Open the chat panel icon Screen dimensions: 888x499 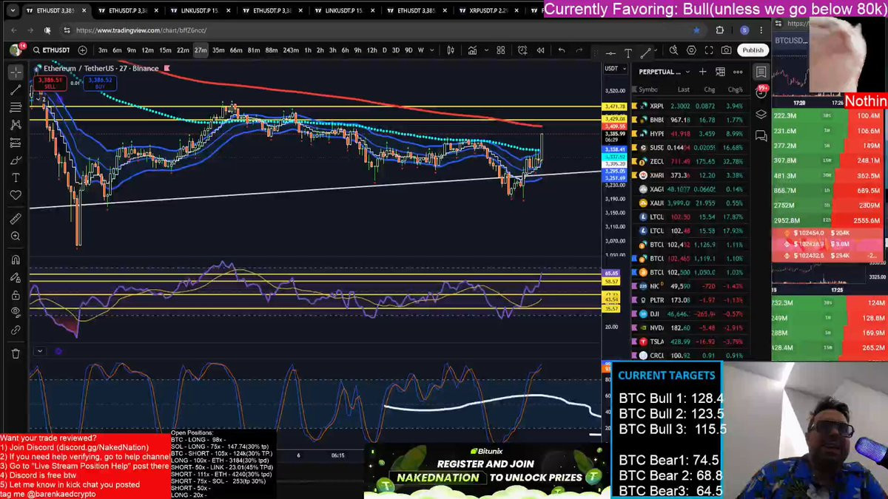761,136
